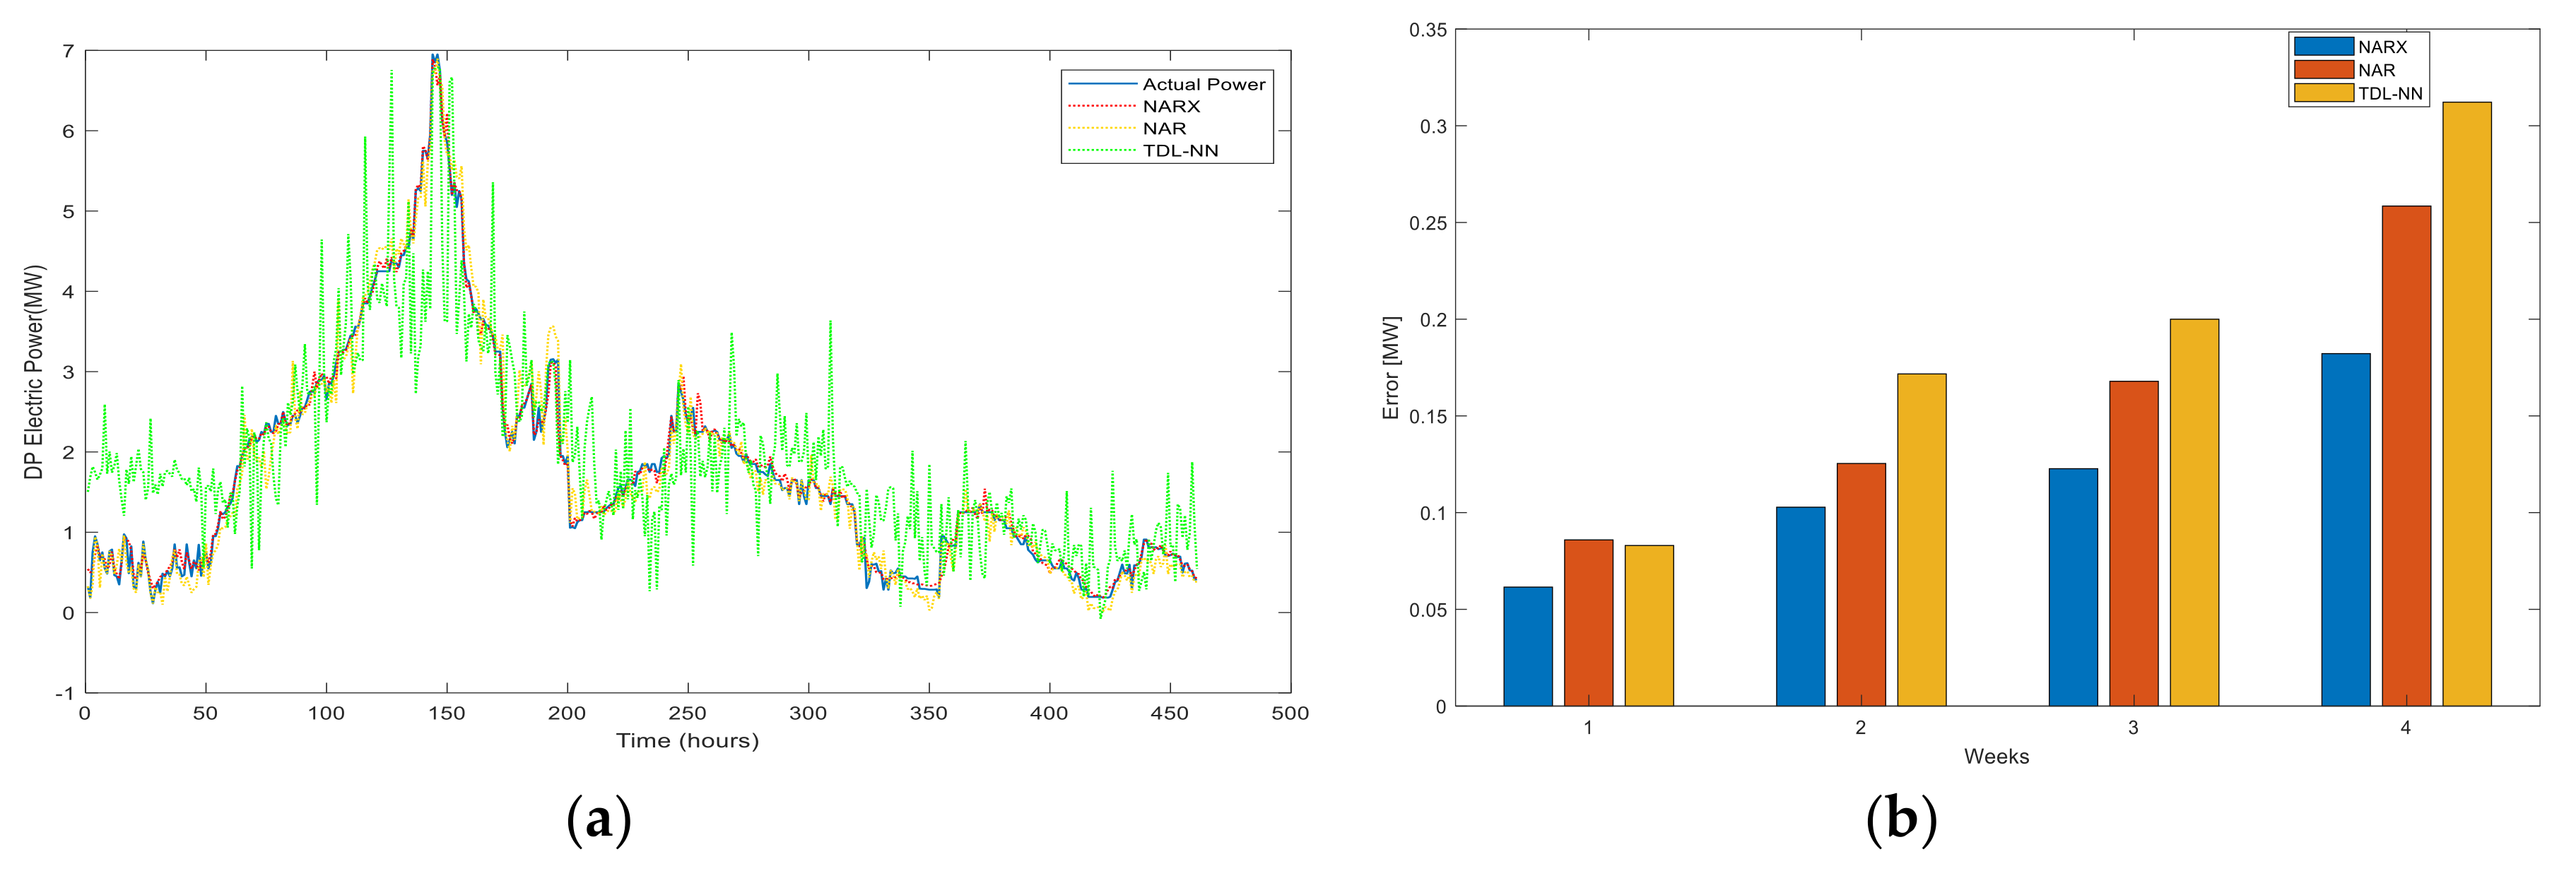This screenshot has height=871, width=2576.
Task: Click the 250 tick on time axis
Action: coord(687,713)
